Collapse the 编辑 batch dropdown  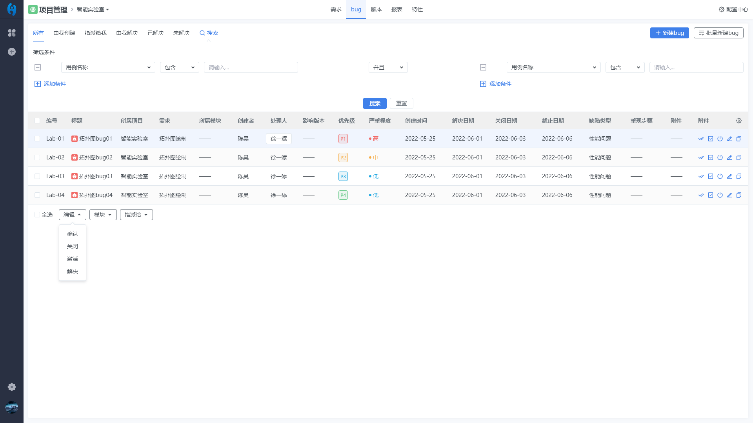coord(73,215)
